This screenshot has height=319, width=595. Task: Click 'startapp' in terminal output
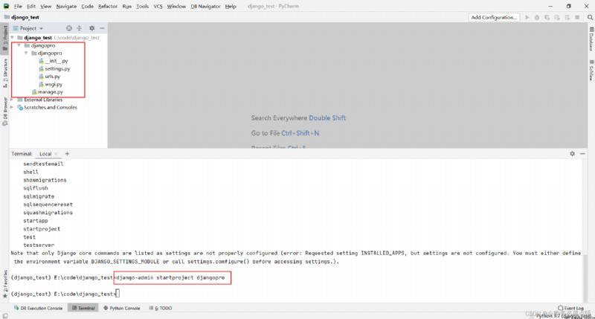point(36,221)
